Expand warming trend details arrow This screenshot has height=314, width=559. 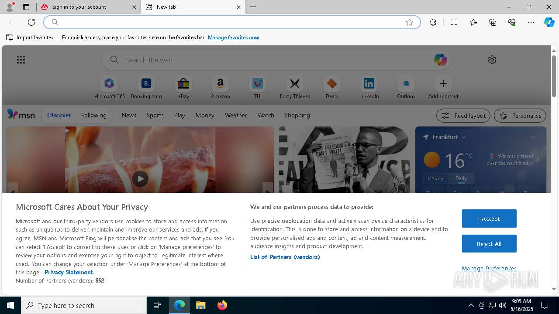click(538, 160)
